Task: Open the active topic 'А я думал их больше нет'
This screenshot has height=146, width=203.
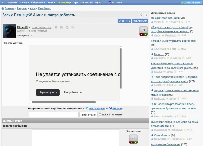Action: 166,144
